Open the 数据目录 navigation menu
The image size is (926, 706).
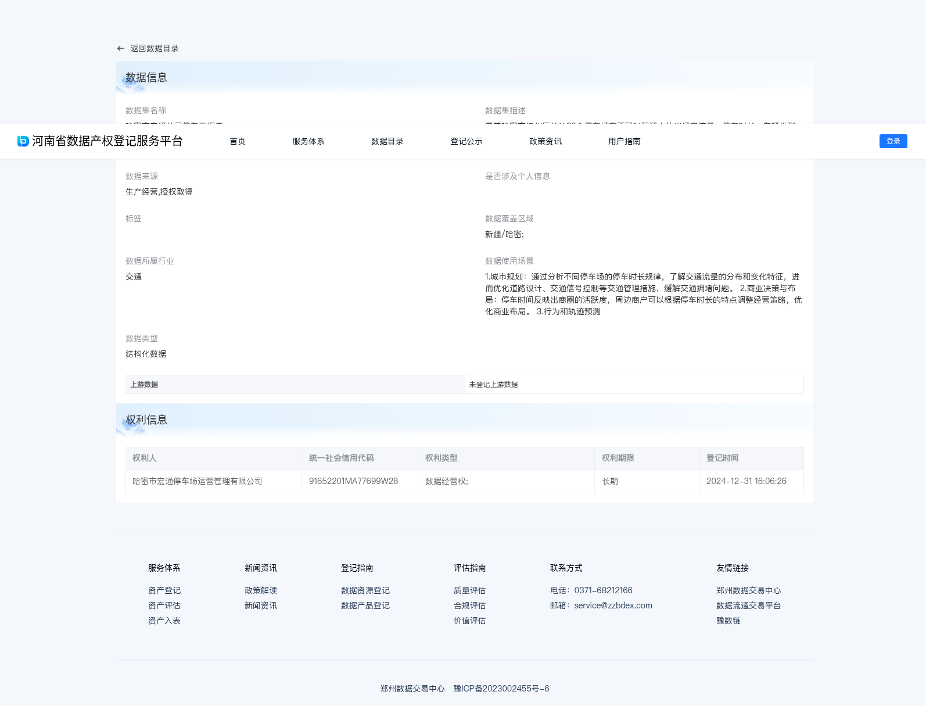pos(387,141)
